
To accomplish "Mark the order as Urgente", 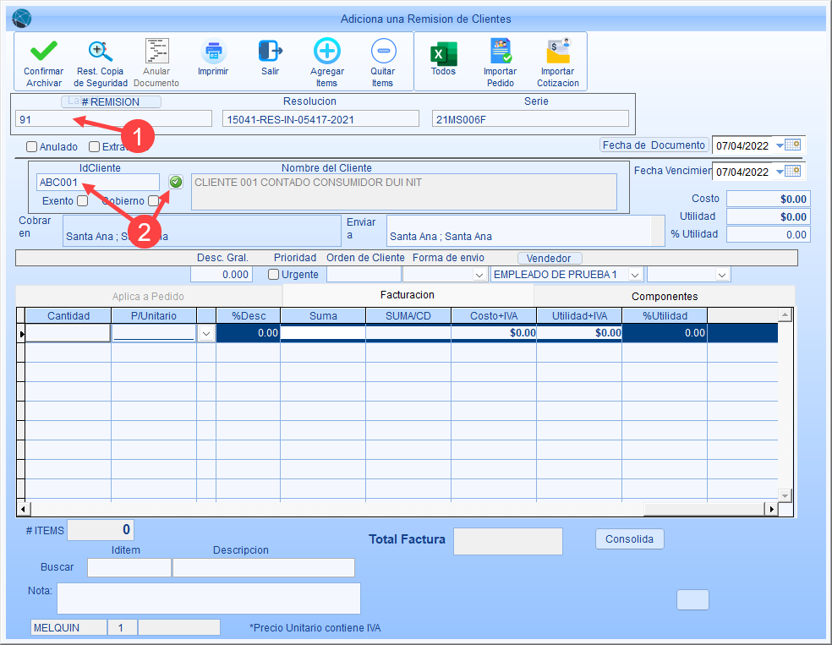I will [274, 274].
